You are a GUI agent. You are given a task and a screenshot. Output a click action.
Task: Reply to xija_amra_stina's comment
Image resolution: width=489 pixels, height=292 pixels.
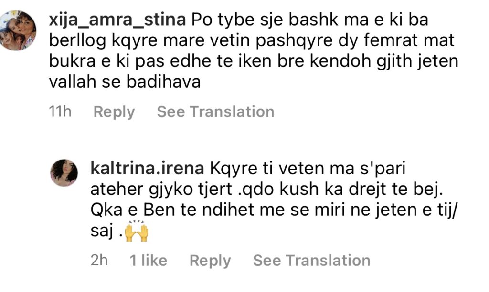tap(114, 111)
